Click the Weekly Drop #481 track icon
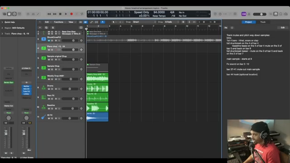This screenshot has height=163, width=290. pos(43,77)
